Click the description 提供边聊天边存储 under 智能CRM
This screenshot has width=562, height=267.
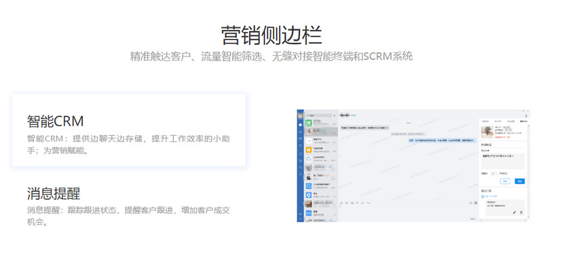point(128,145)
